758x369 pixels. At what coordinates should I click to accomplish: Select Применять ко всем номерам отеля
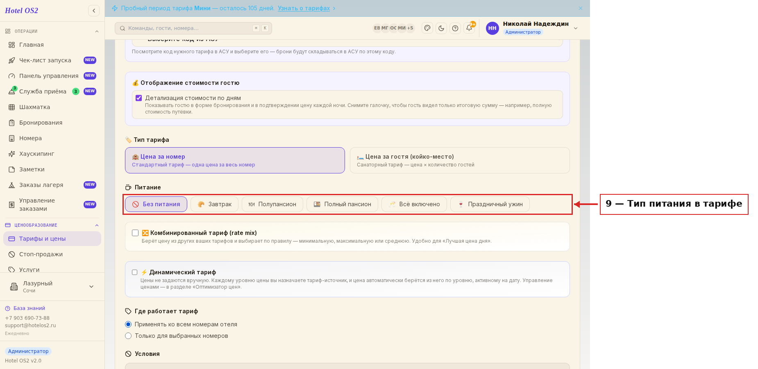(x=128, y=324)
